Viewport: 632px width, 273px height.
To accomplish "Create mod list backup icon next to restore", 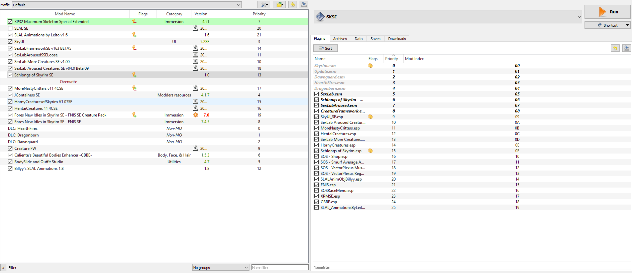I will pos(304,5).
